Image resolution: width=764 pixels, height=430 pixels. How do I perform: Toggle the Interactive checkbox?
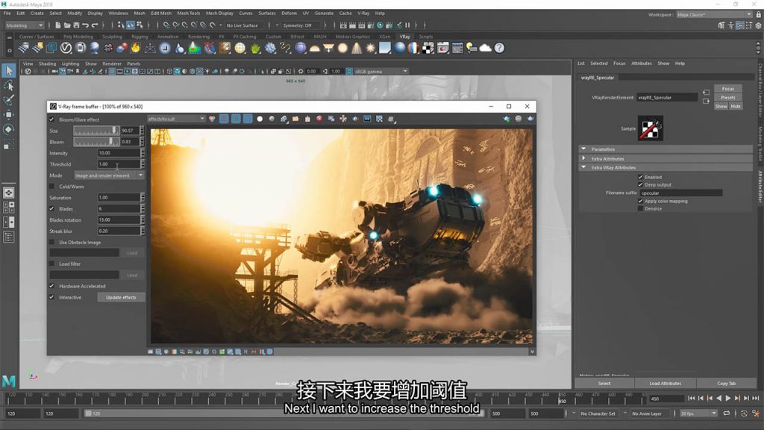[51, 297]
